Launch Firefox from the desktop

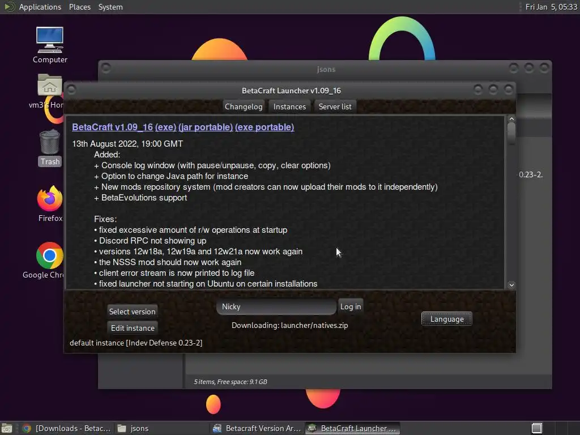pyautogui.click(x=50, y=204)
